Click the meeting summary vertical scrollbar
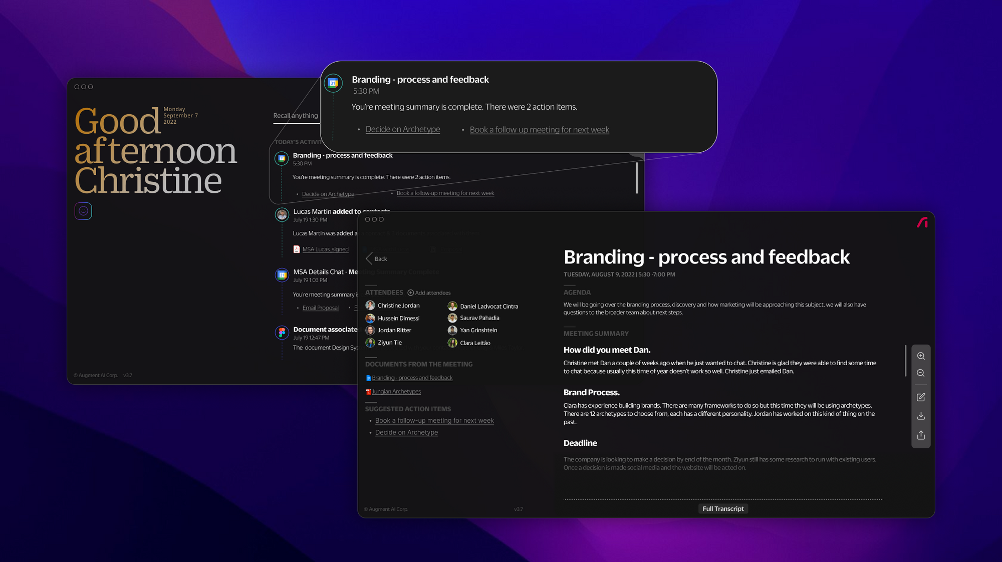The image size is (1002, 562). [x=905, y=361]
